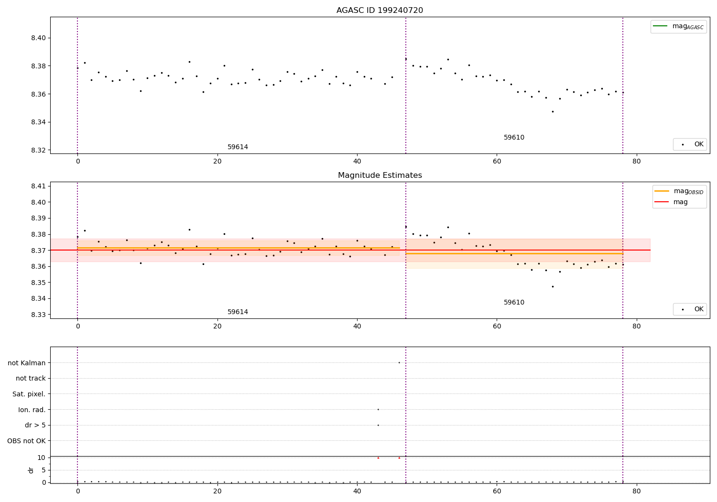717x502 pixels.
Task: Select the mag AGASC legend entry
Action: [x=678, y=26]
